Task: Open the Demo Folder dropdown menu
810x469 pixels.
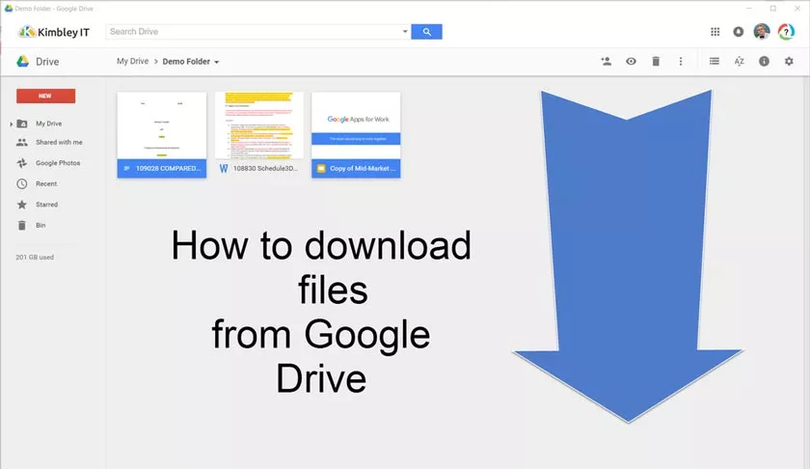Action: click(216, 62)
